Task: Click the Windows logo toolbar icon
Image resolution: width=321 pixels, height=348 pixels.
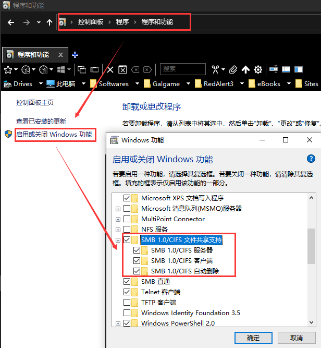Action: pyautogui.click(x=61, y=70)
